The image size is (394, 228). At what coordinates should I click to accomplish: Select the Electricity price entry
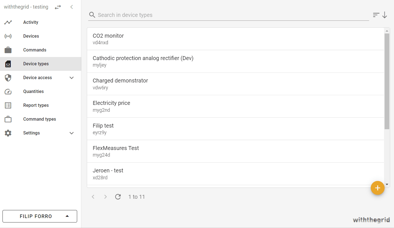(x=235, y=106)
